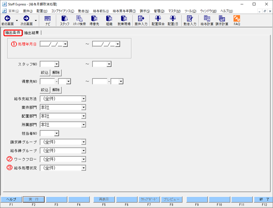Expand the 請求締グループ combo box
Screen dimensions: 273x208
pos(84,142)
